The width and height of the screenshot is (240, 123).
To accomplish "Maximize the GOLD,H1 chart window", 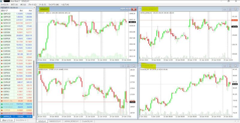I will tap(128, 9).
